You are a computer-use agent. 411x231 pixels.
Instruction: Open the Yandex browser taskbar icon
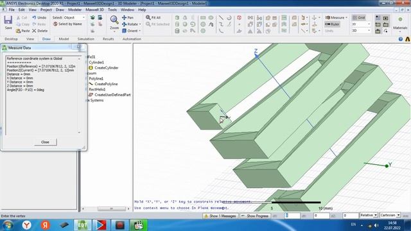(26, 225)
